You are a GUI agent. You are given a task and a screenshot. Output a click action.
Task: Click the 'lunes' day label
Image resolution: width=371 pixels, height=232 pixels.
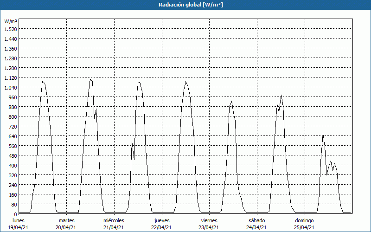(x=19, y=220)
